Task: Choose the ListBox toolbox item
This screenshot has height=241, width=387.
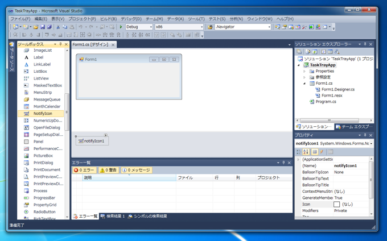Action: pyautogui.click(x=41, y=71)
